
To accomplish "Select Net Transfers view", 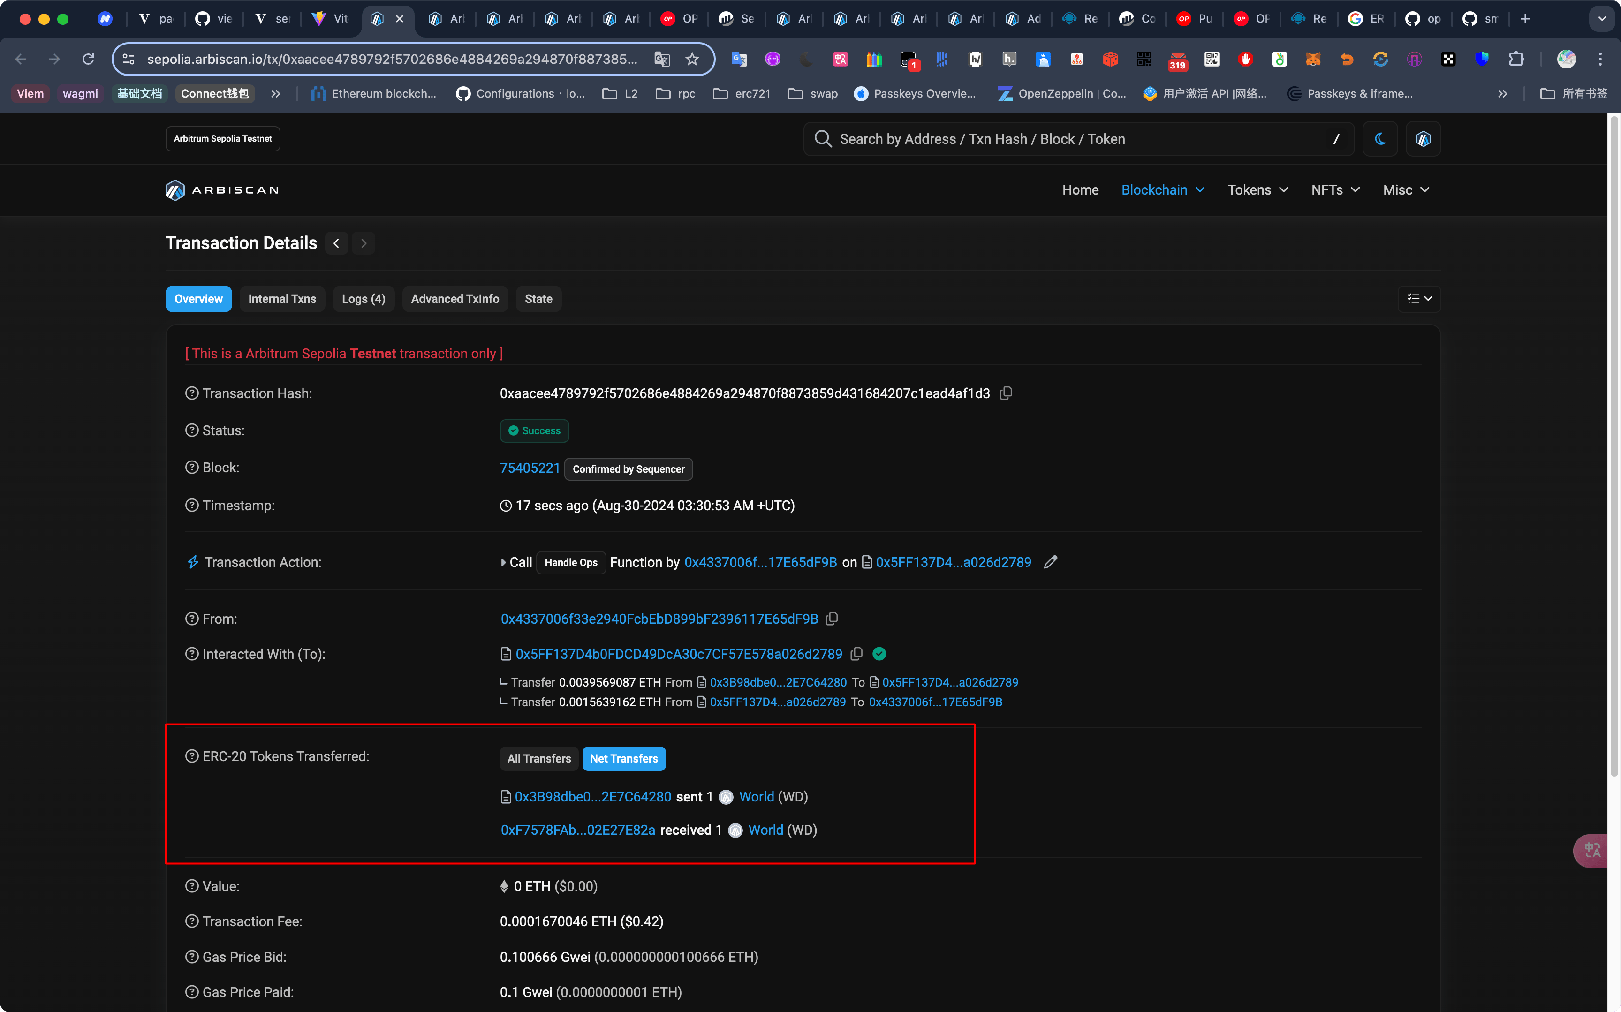I will coord(624,758).
